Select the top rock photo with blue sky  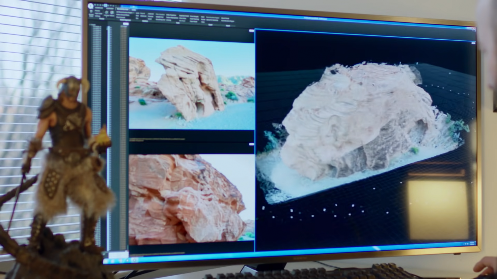(192, 83)
